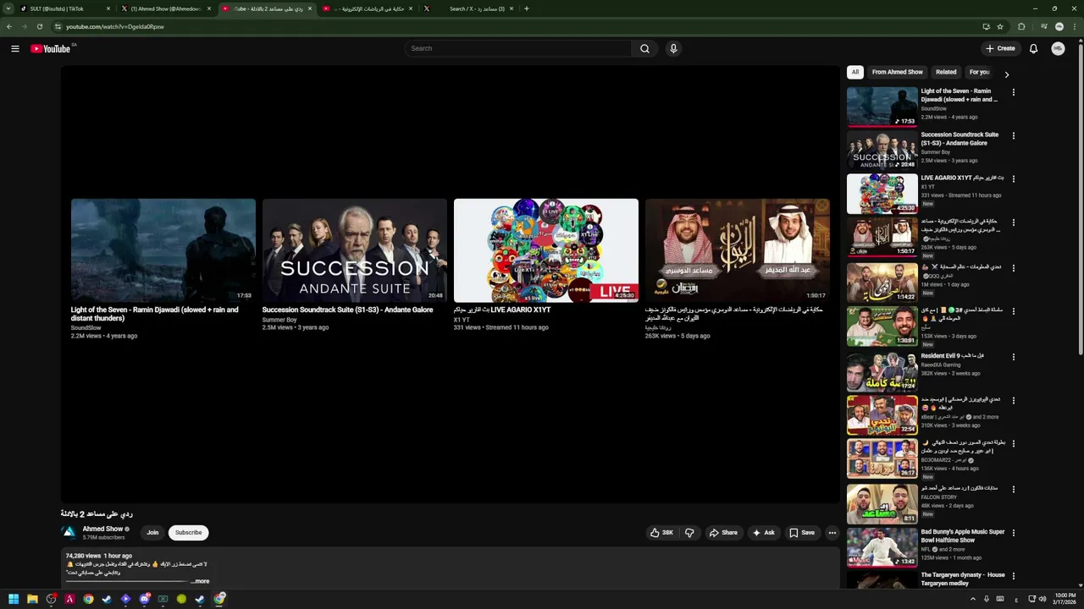Screen dimensions: 1084x609
Task: Show hidden system tray icons
Action: [x=972, y=599]
